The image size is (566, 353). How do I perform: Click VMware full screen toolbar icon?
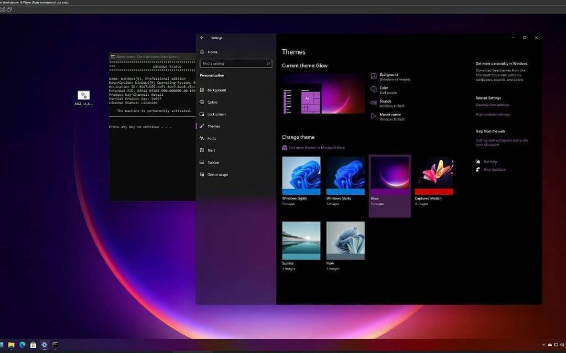click(3, 9)
